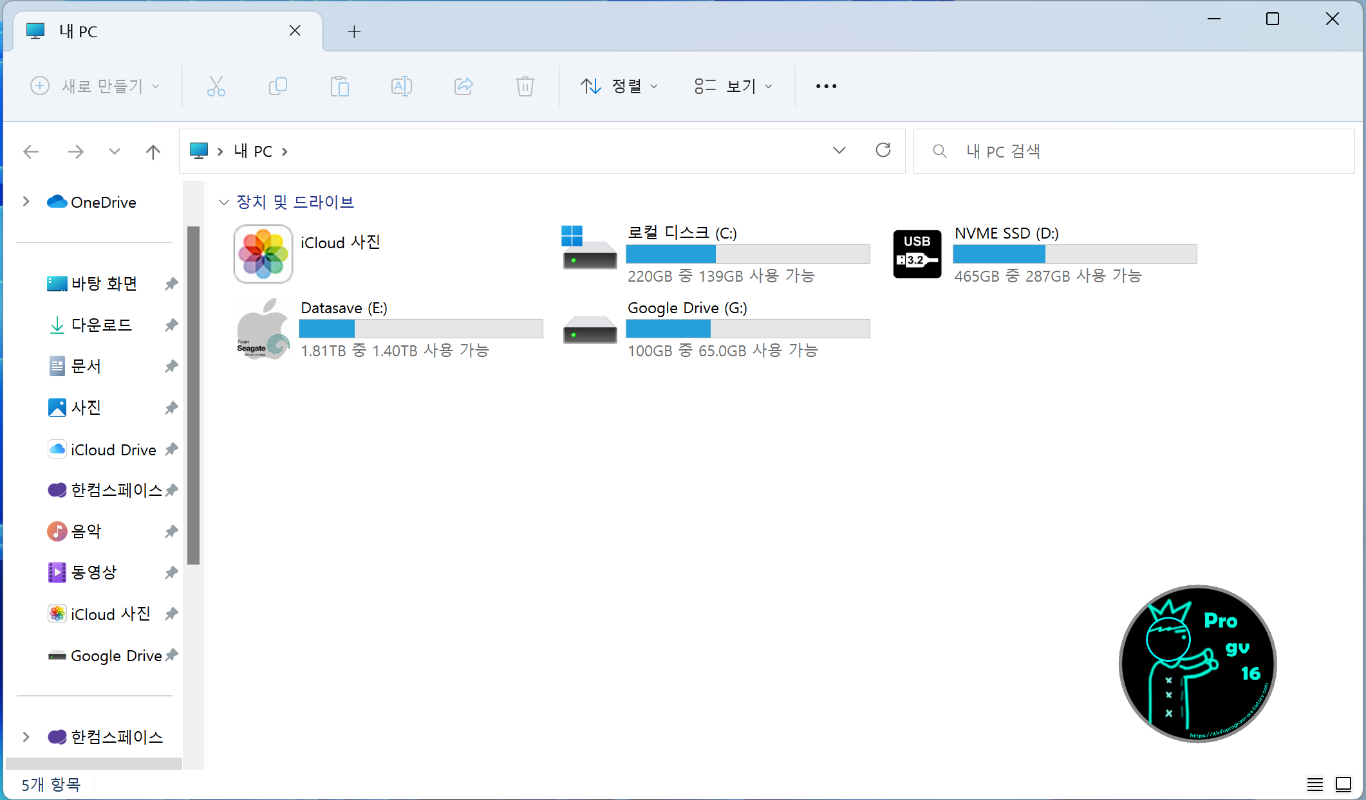Click the Copy icon in toolbar
This screenshot has height=800, width=1366.
(x=277, y=86)
